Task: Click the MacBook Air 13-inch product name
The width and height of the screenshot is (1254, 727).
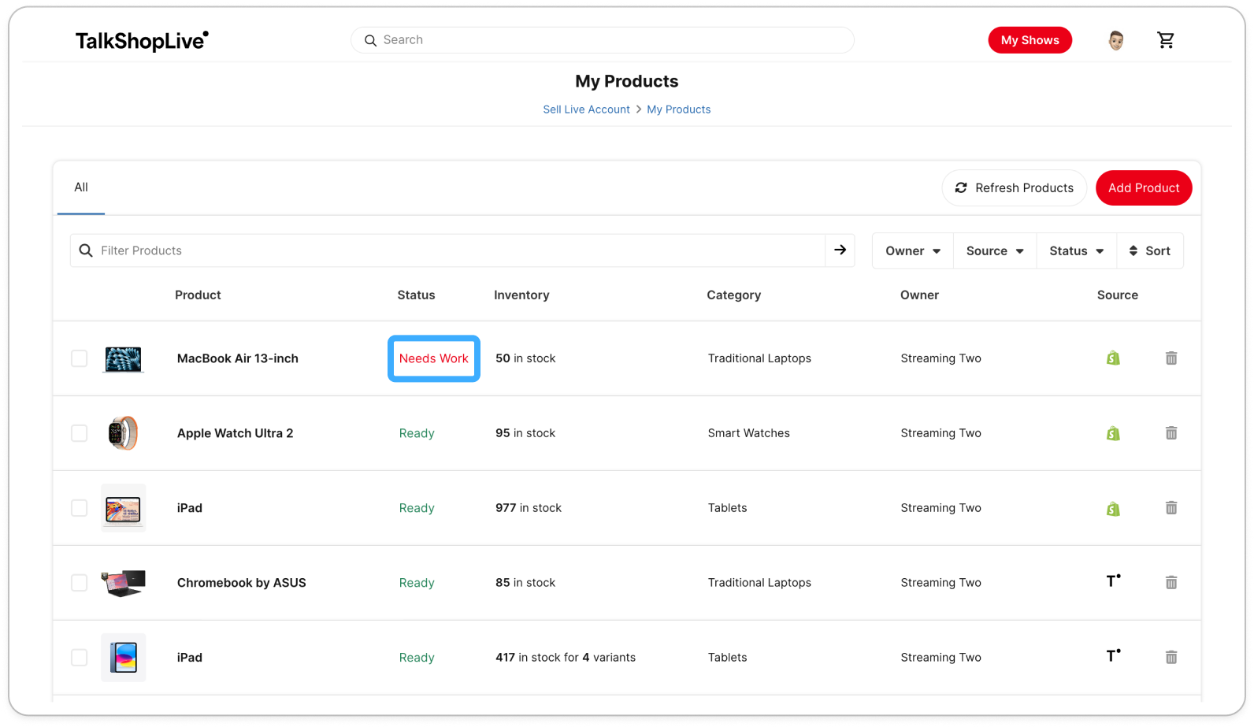Action: pos(238,358)
